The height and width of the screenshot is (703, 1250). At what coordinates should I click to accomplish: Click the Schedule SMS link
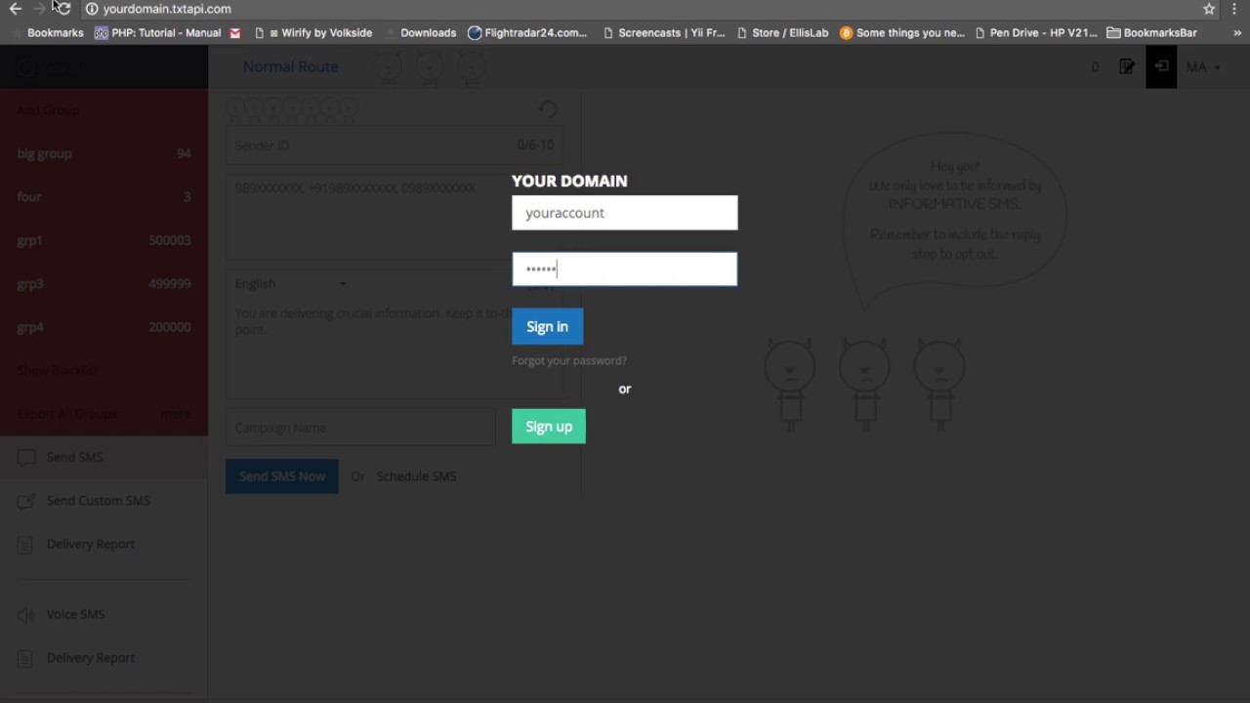click(x=416, y=476)
